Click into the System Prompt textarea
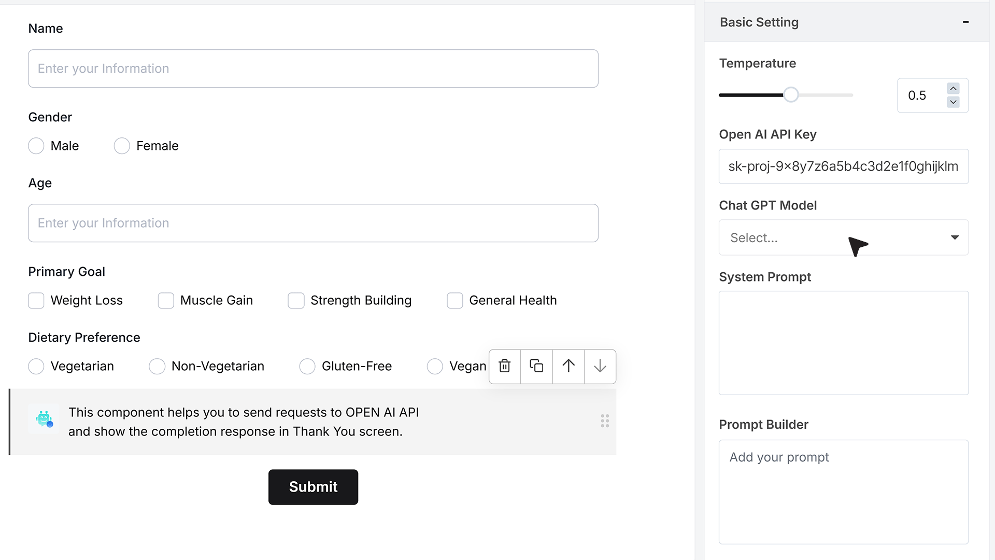995x560 pixels. click(x=843, y=343)
